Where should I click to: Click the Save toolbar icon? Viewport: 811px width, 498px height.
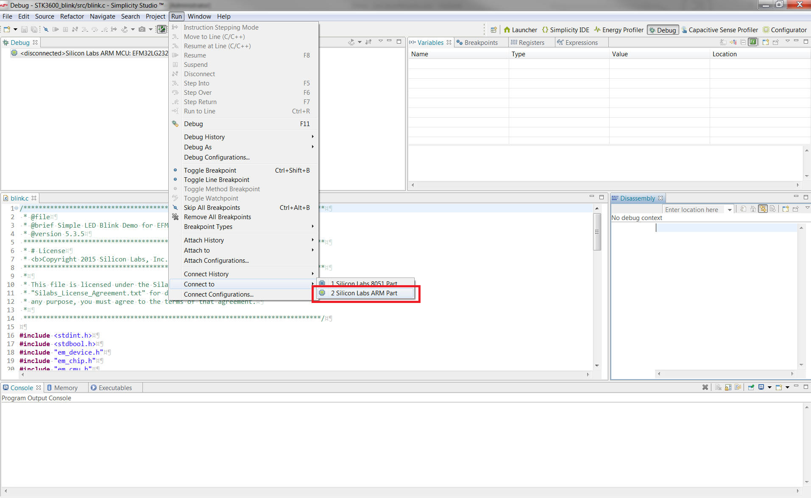tap(24, 29)
